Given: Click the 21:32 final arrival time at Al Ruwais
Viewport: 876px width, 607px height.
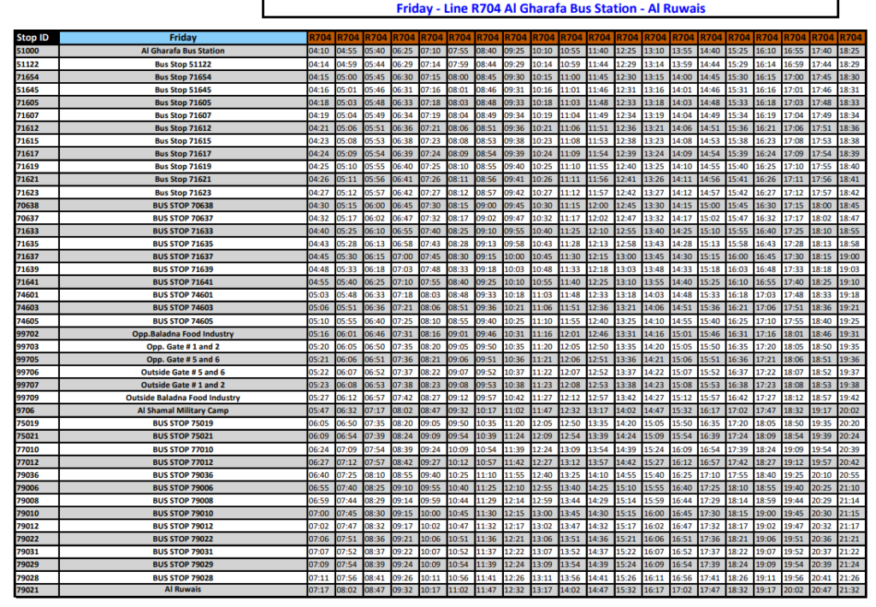Looking at the screenshot, I should click(850, 590).
